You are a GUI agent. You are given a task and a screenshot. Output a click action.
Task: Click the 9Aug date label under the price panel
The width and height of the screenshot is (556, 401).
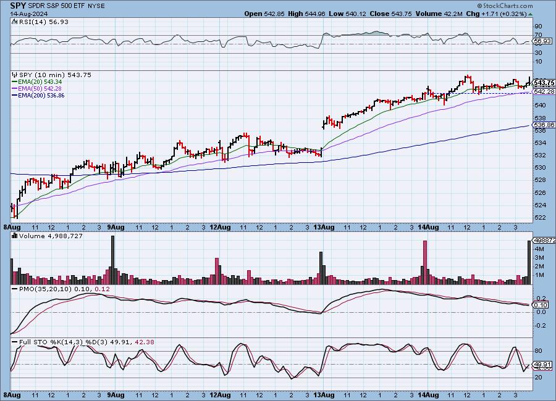[116, 228]
